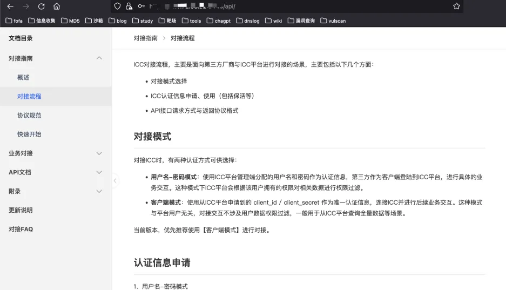Open the 信息收集 bookmark folder
The width and height of the screenshot is (506, 290).
click(42, 21)
